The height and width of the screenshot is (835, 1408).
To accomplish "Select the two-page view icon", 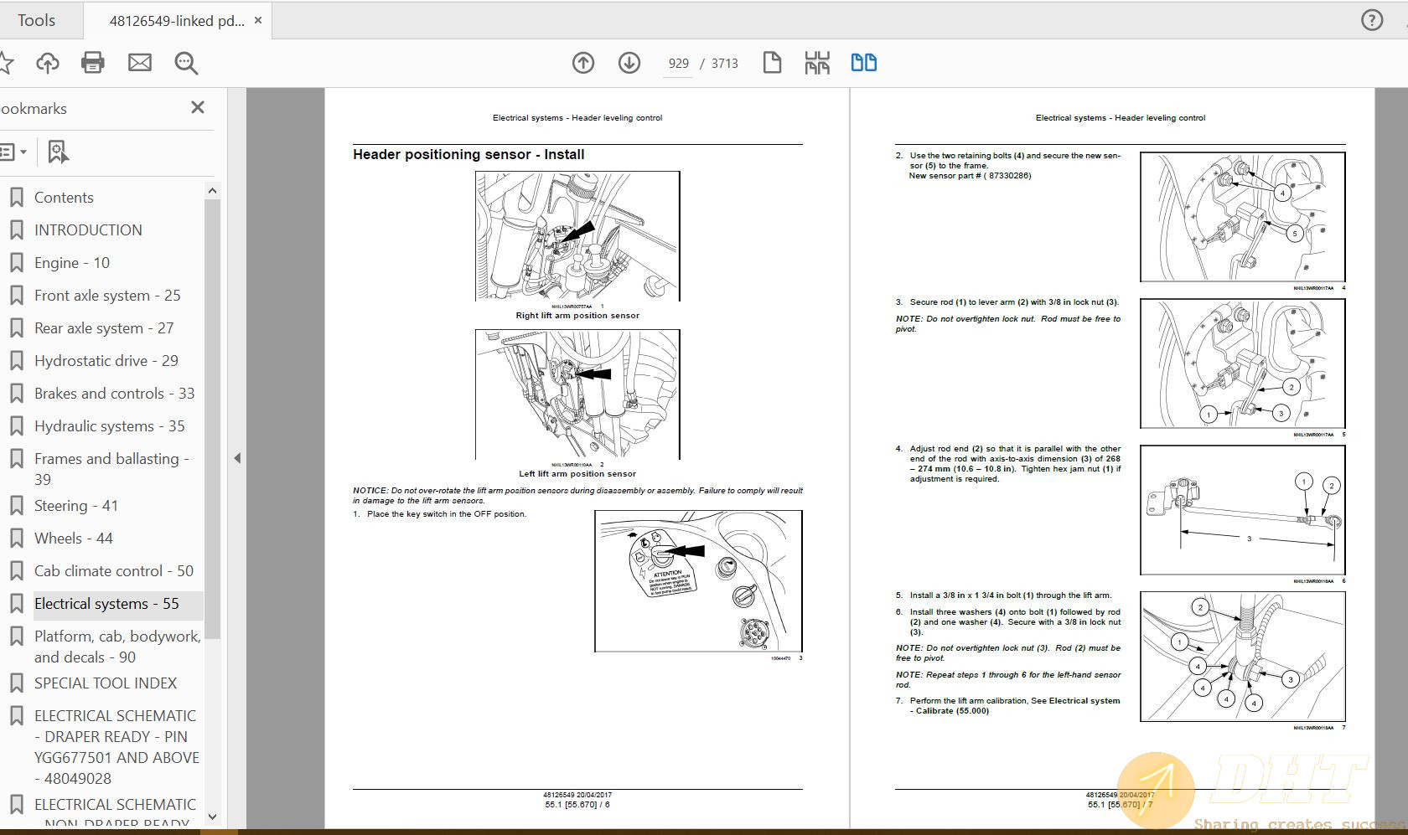I will [864, 63].
